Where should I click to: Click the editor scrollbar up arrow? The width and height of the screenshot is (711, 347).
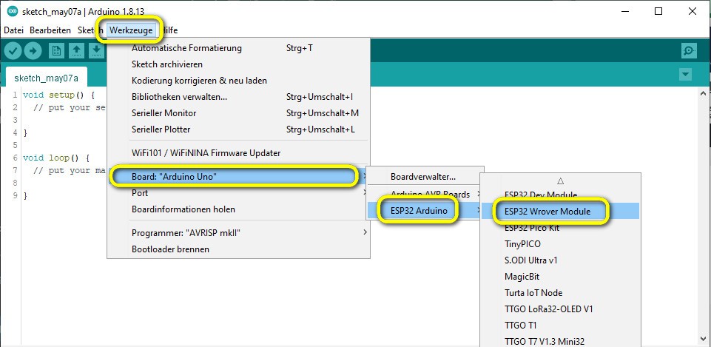click(x=704, y=93)
